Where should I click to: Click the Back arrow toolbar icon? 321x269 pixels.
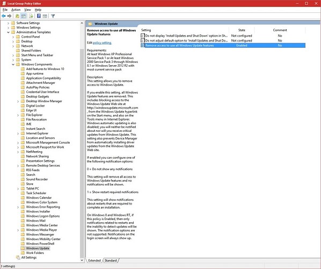3,16
